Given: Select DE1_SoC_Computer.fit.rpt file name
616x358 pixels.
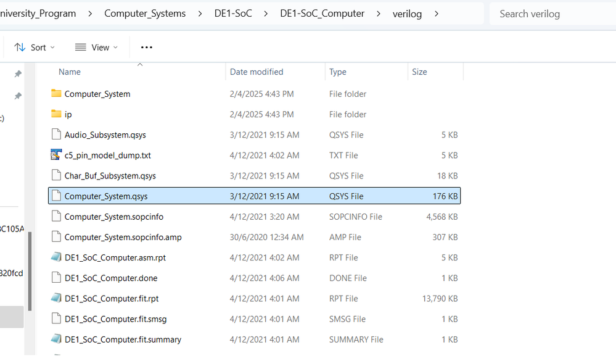Looking at the screenshot, I should coord(112,299).
